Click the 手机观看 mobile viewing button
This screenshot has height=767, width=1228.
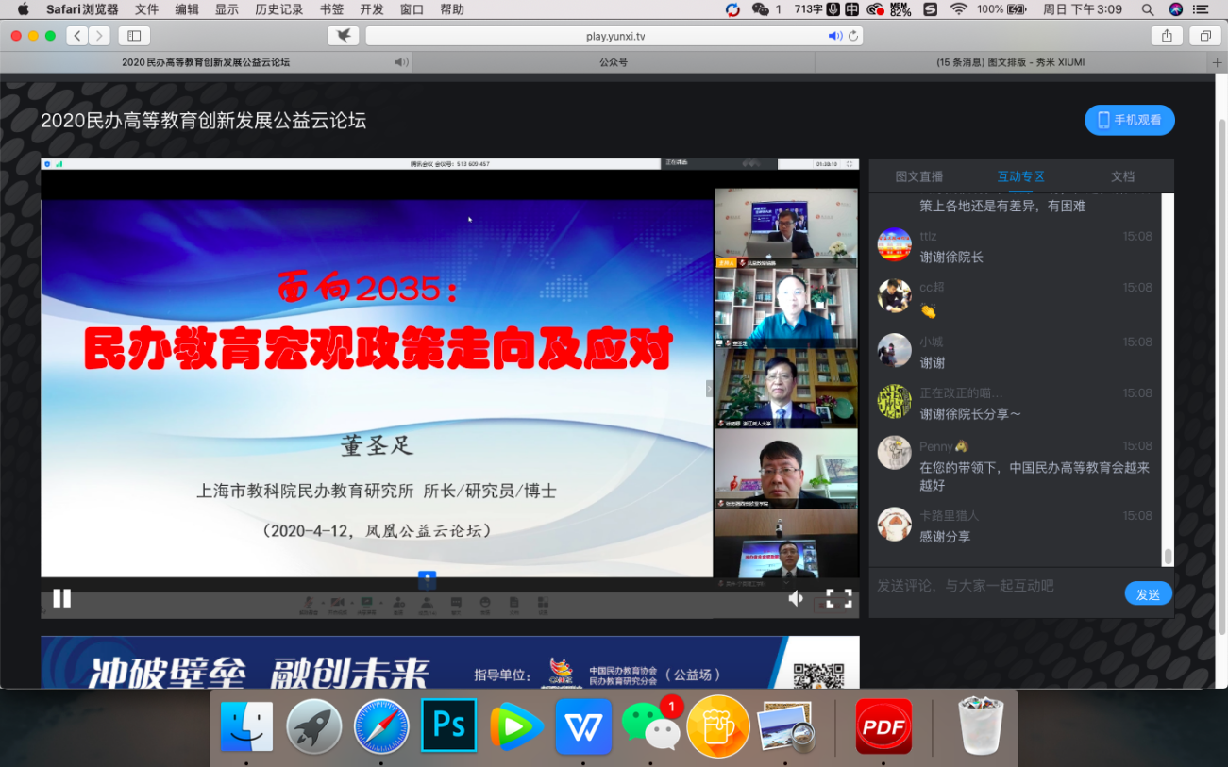coord(1129,120)
